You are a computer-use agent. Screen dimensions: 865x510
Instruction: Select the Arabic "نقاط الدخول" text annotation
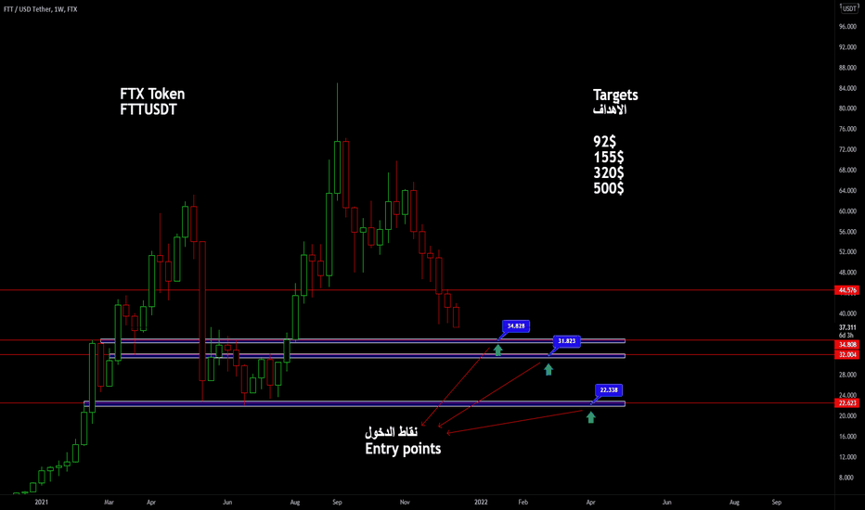click(391, 432)
